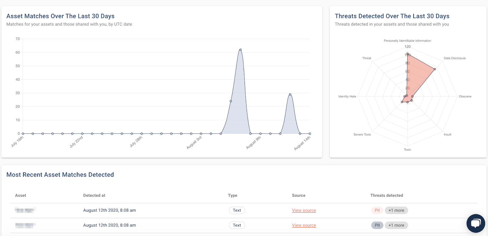This screenshot has height=236, width=488.
Task: Select the Personally Identifiable Information radar point
Action: click(407, 54)
